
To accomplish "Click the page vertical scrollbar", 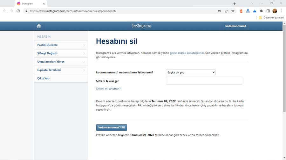I will (284, 69).
